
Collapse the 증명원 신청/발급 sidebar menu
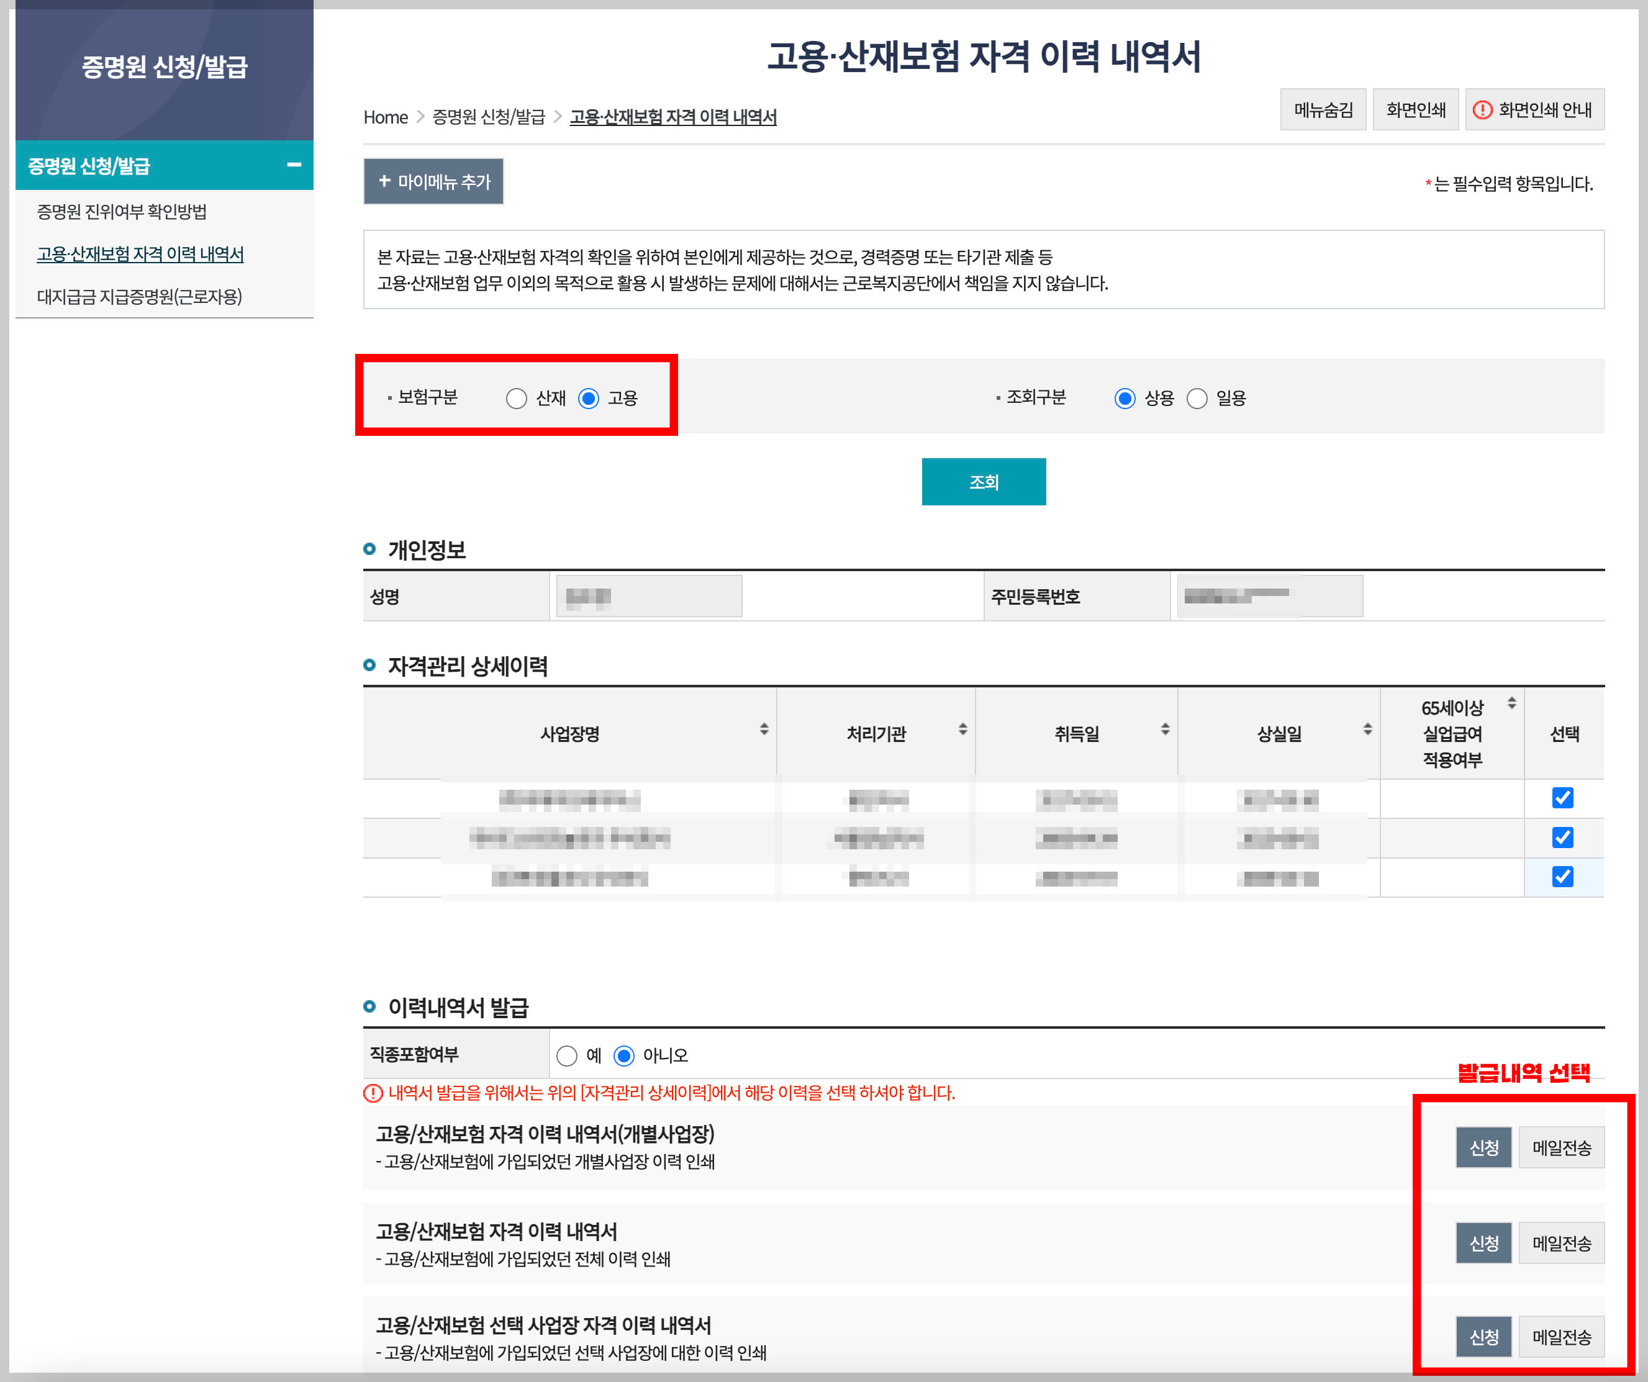pyautogui.click(x=295, y=165)
